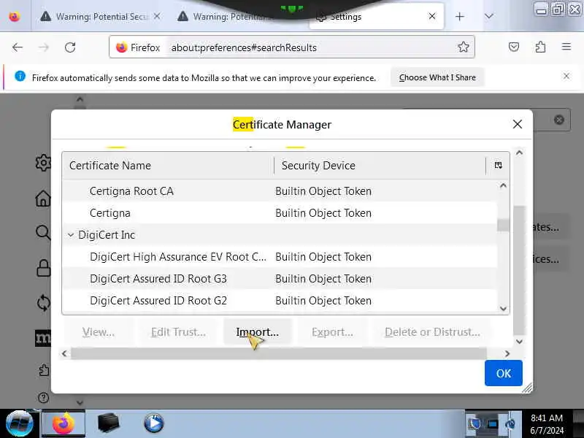Open Privacy & Security lock in sidebar

coord(44,268)
